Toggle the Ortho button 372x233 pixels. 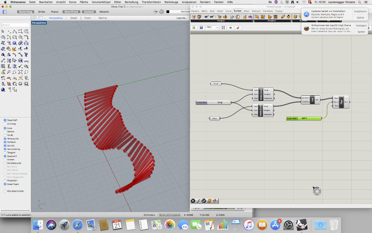[42, 12]
